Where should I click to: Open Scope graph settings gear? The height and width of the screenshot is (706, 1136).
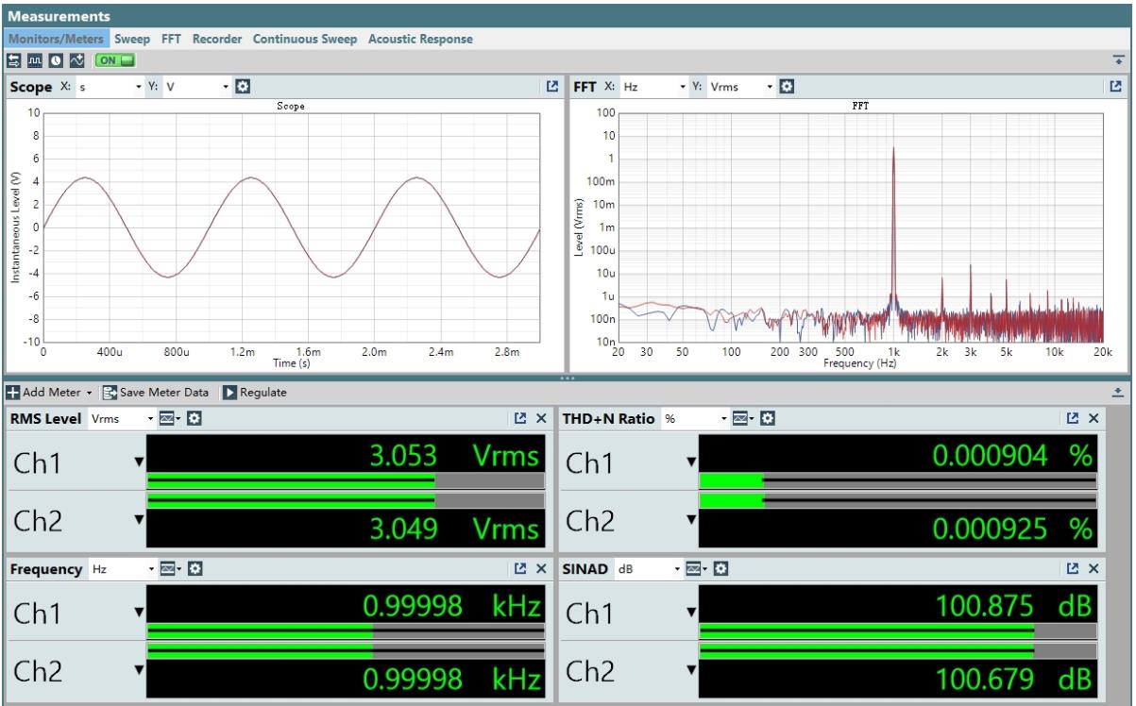[242, 87]
